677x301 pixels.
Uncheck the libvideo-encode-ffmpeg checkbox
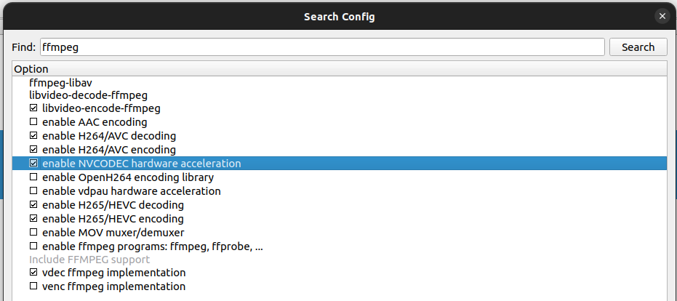pos(33,108)
